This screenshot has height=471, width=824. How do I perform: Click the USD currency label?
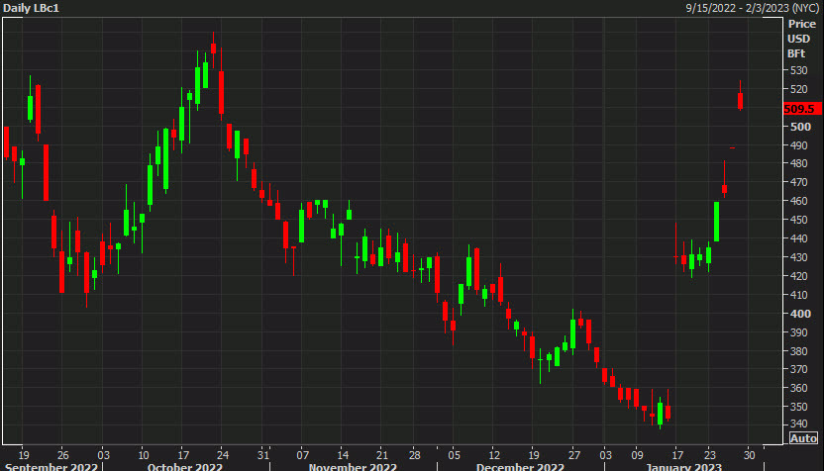coord(799,39)
